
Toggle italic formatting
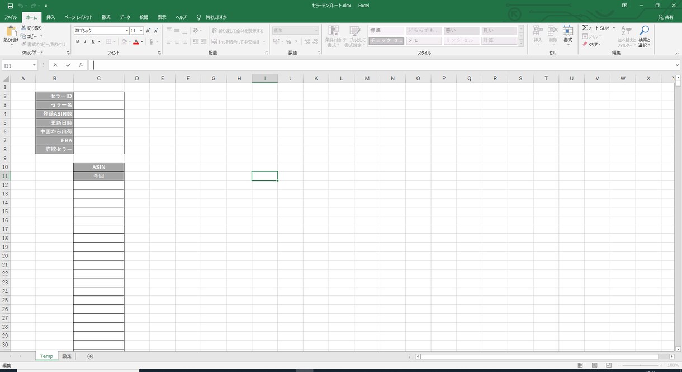pyautogui.click(x=86, y=41)
